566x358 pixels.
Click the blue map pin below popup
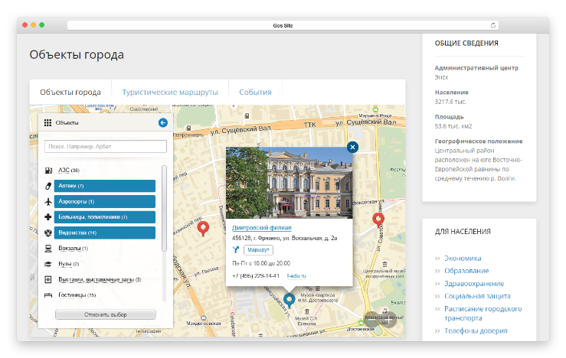(x=290, y=300)
